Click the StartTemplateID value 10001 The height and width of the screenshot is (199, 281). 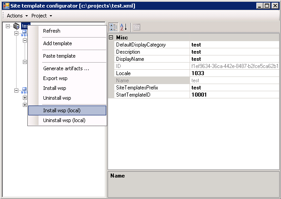point(234,95)
